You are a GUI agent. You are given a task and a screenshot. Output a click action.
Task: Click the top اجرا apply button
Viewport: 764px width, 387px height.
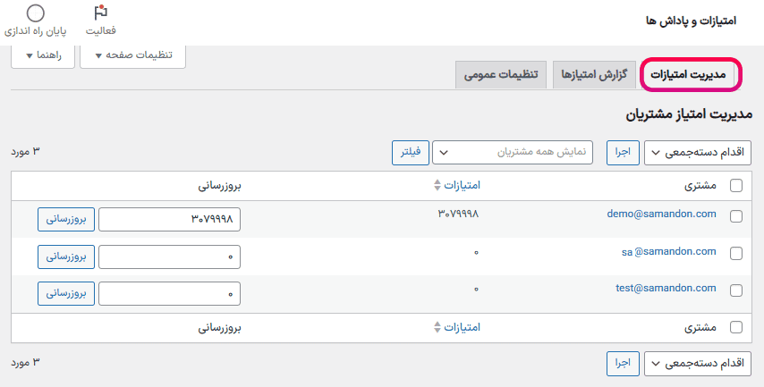(x=623, y=152)
